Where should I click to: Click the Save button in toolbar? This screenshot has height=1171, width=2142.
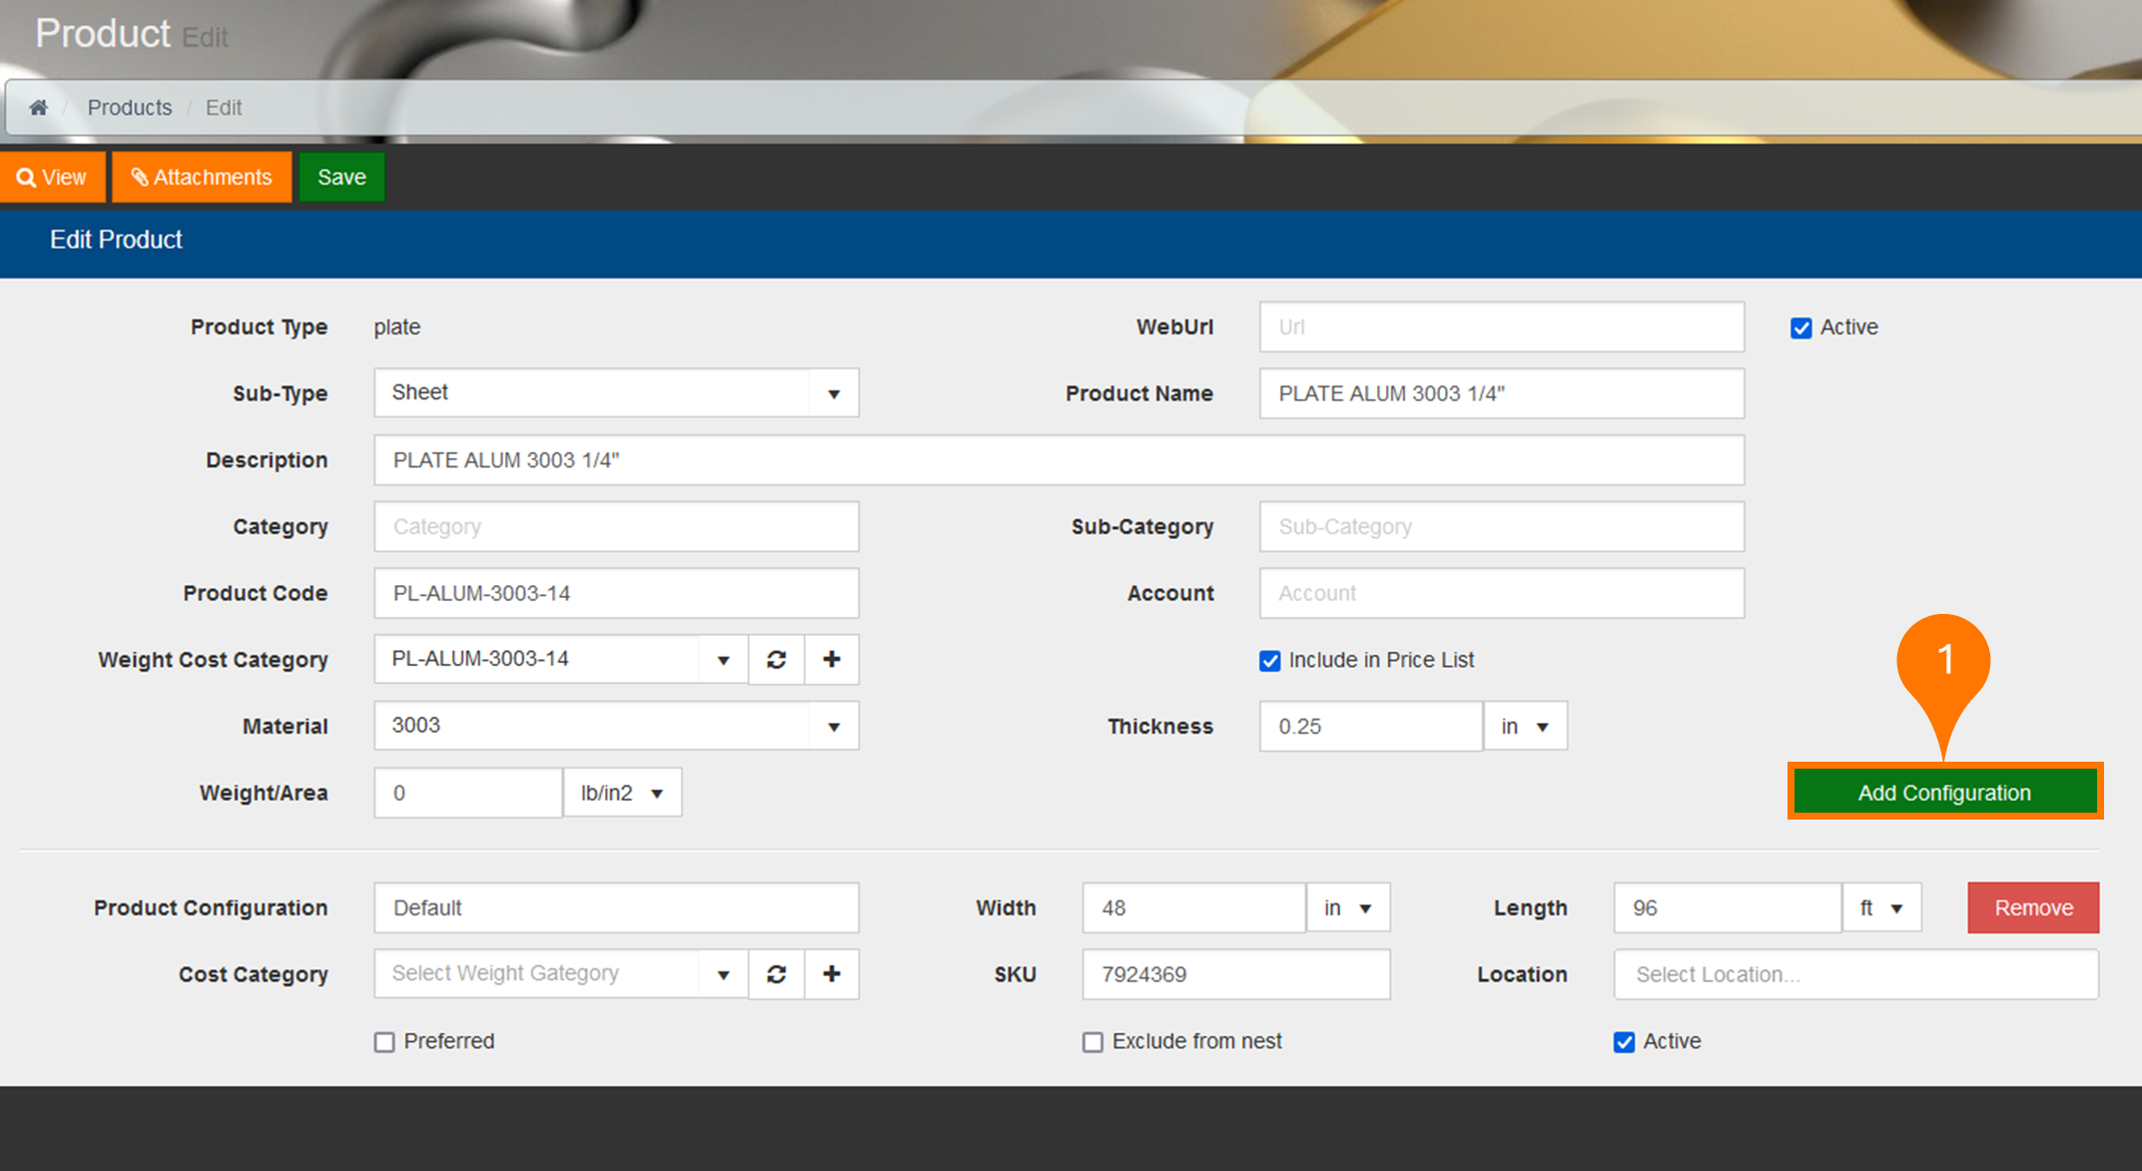pos(342,176)
